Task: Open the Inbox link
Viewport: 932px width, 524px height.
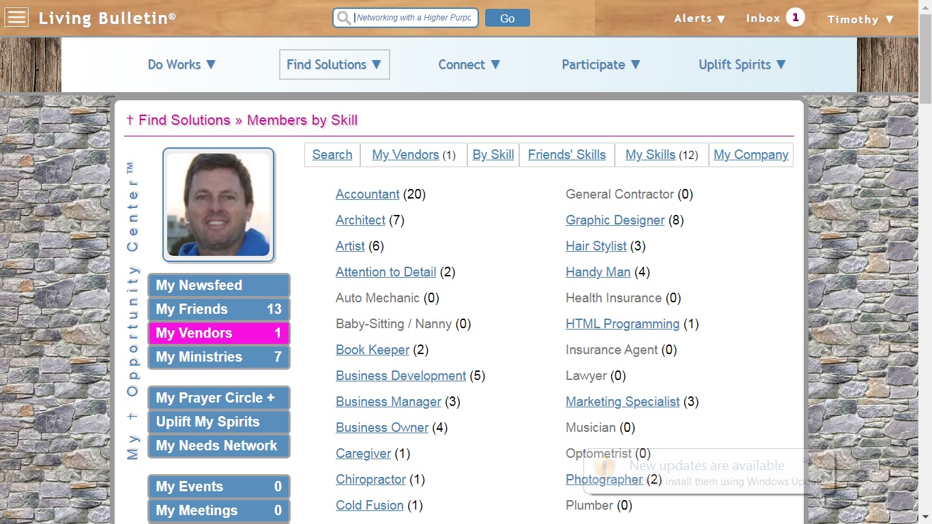Action: point(763,18)
